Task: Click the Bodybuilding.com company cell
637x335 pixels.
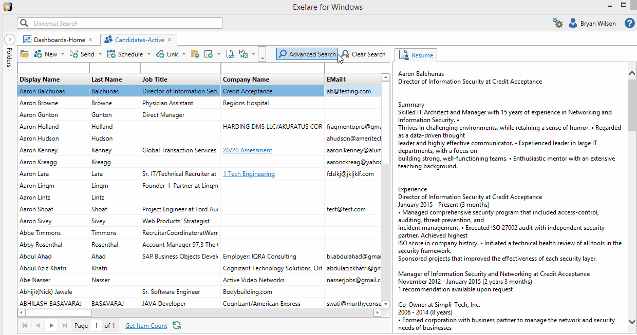Action: (x=272, y=292)
